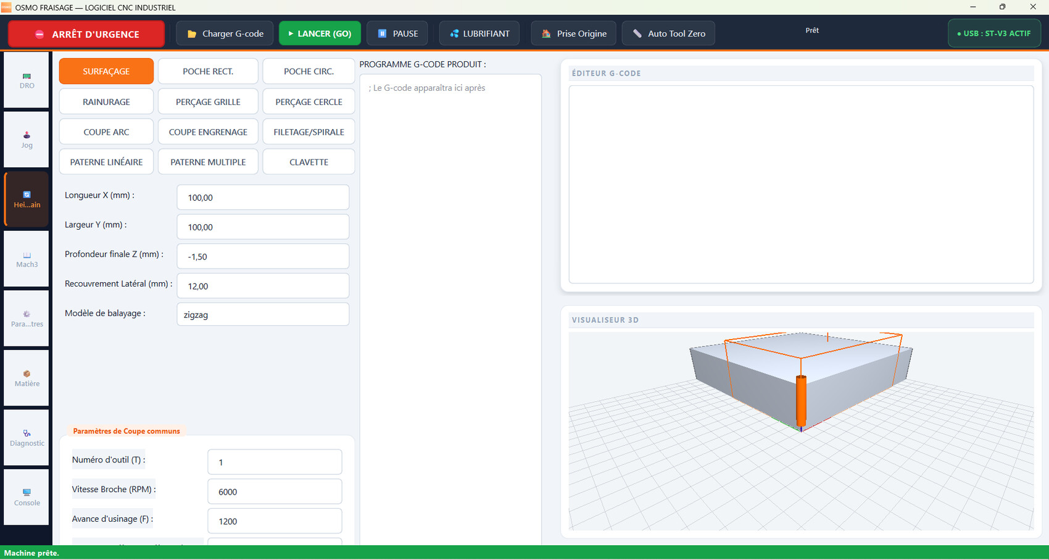
Task: Choose the PATERNE MULTIPLE operation
Action: (208, 162)
